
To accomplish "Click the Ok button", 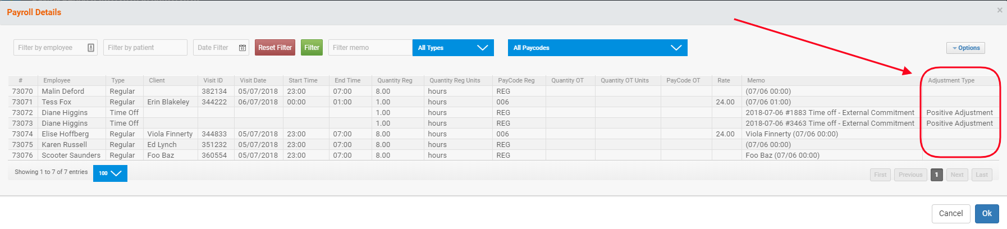I will tap(987, 213).
